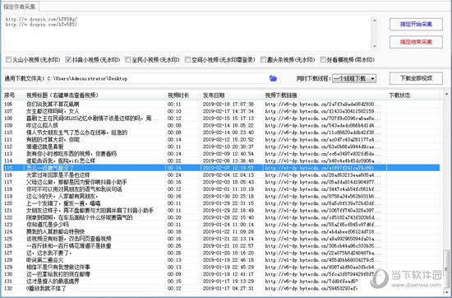Click highlighted row 115 怎么一点脾气都没了
The width and height of the screenshot is (452, 298).
click(221, 168)
